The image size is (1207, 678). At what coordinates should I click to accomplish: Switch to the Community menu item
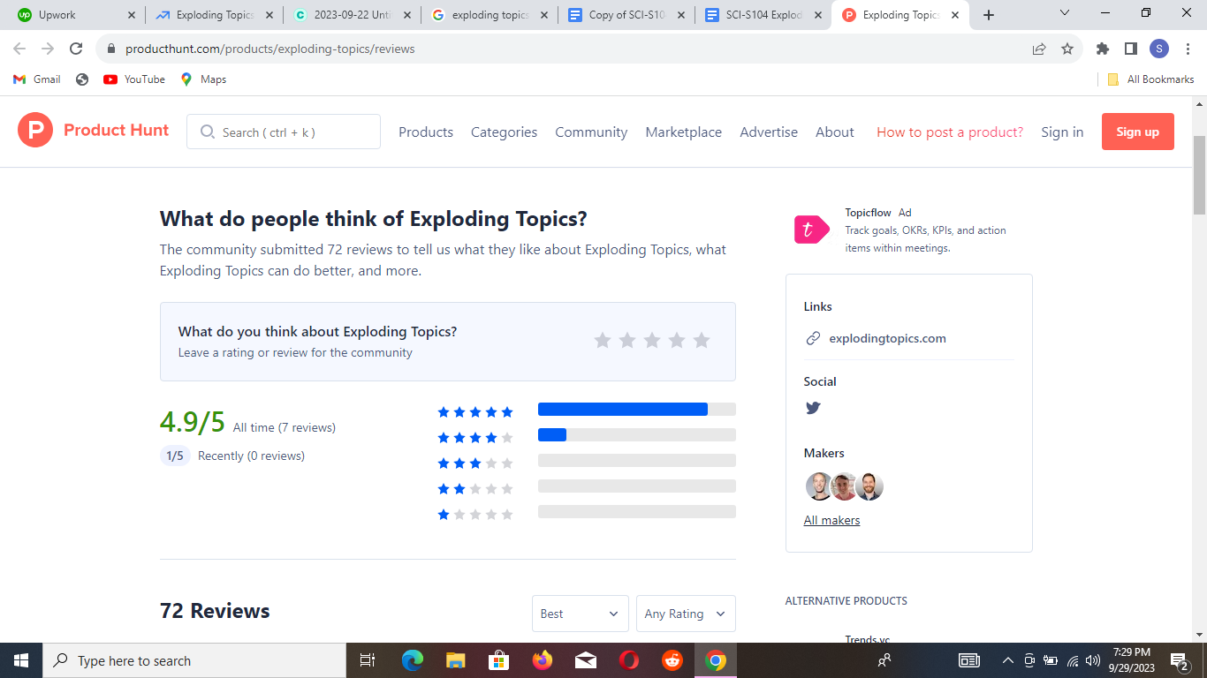[x=590, y=132]
